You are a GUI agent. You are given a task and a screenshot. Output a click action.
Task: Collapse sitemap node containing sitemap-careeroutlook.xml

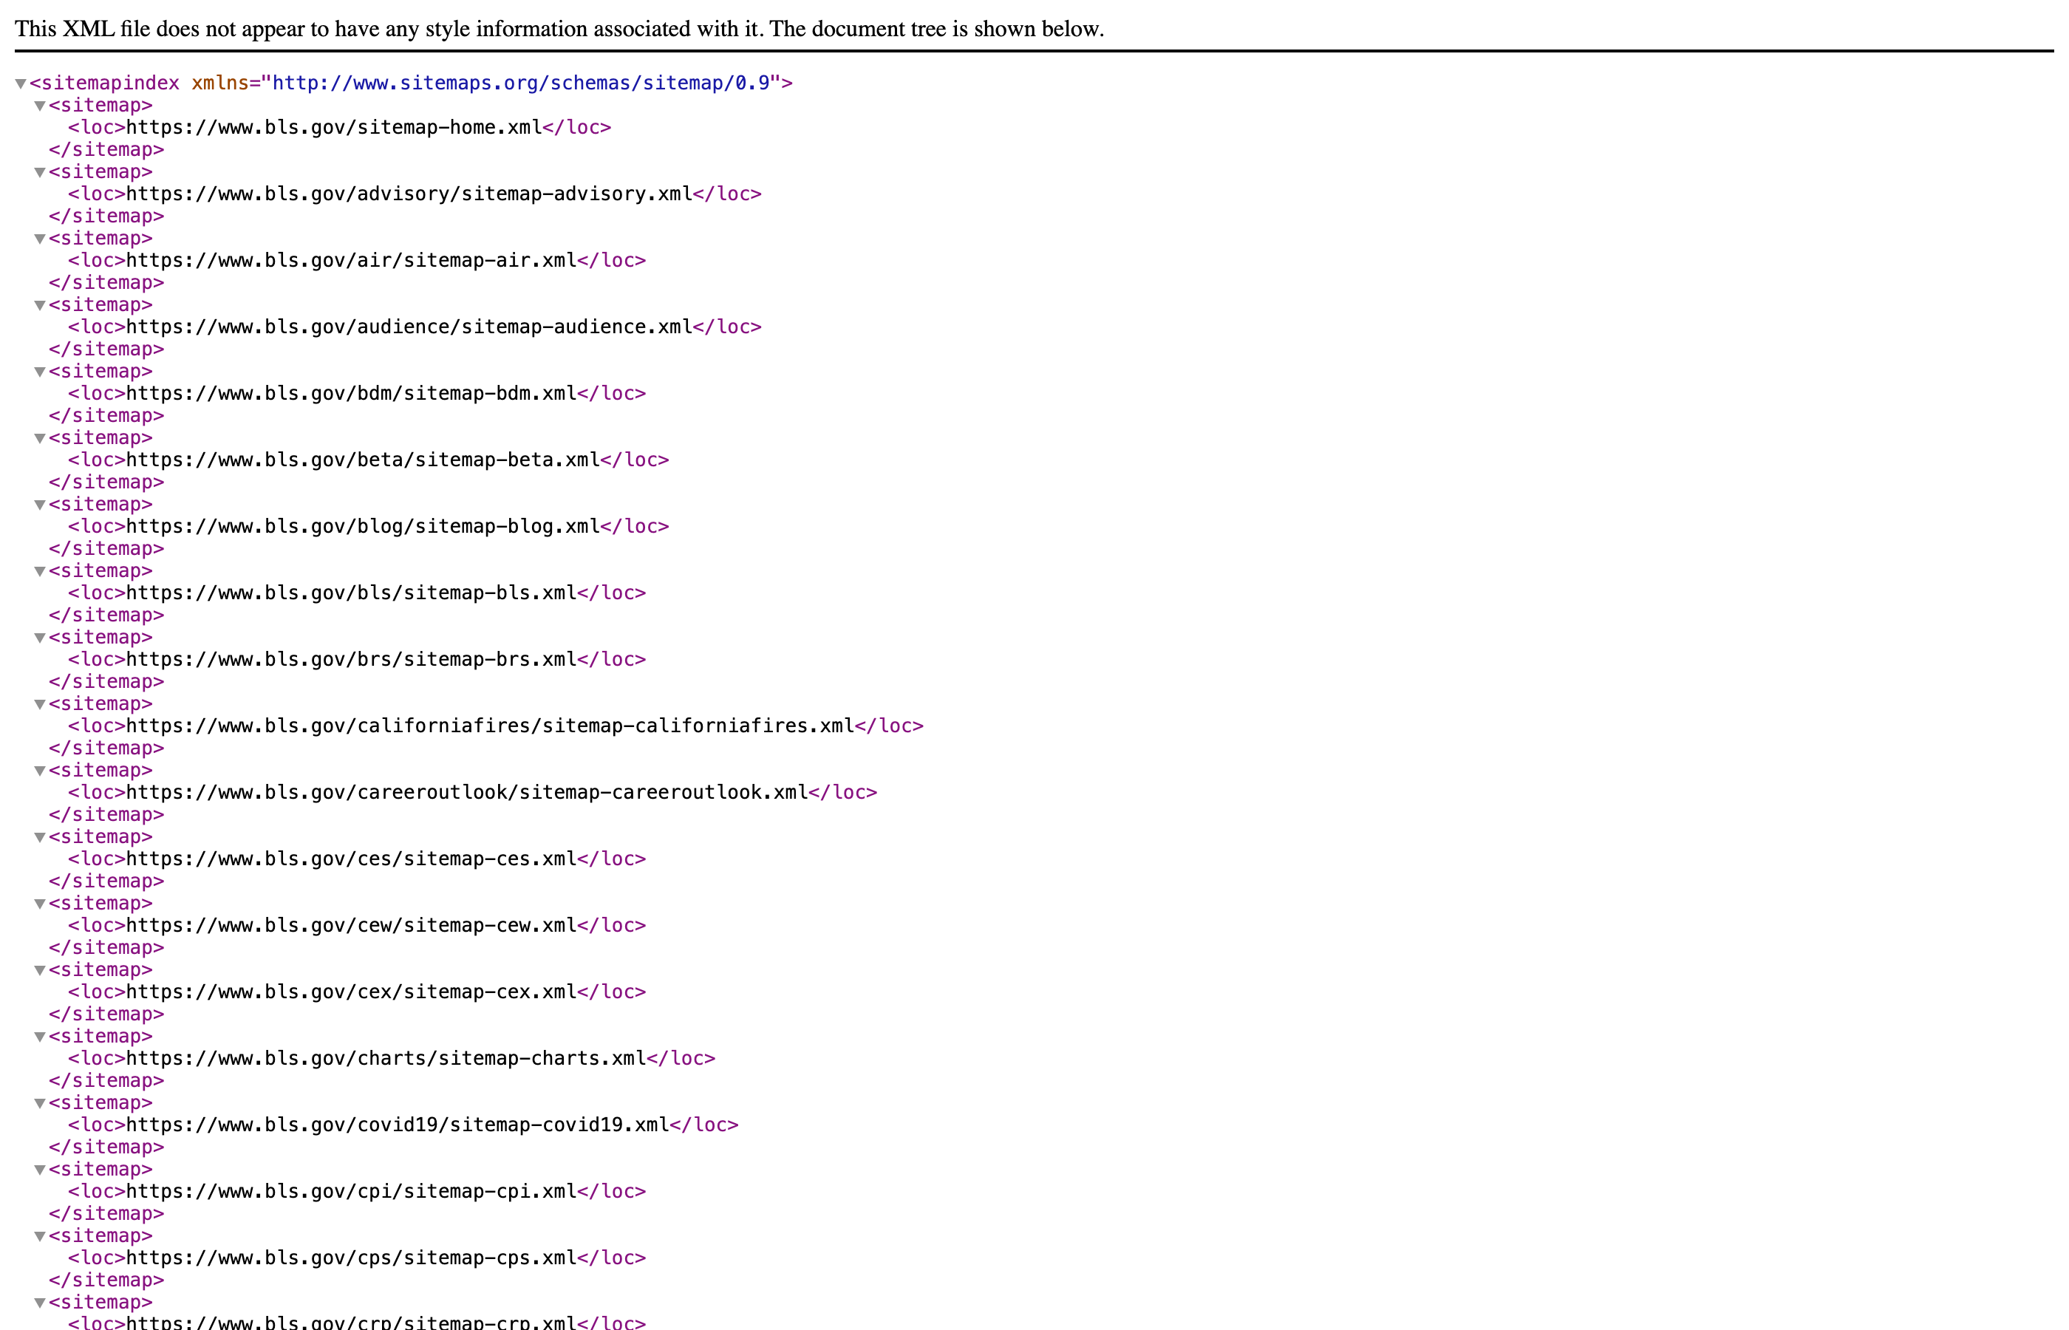(x=40, y=771)
